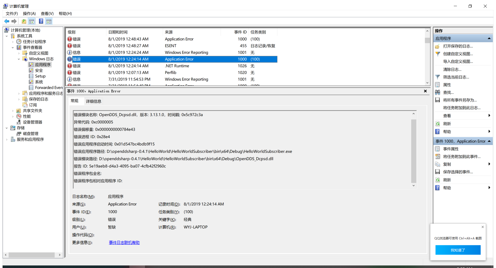The height and width of the screenshot is (268, 496).
Task: Toggle the console tree pane visibility
Action: tap(31, 21)
